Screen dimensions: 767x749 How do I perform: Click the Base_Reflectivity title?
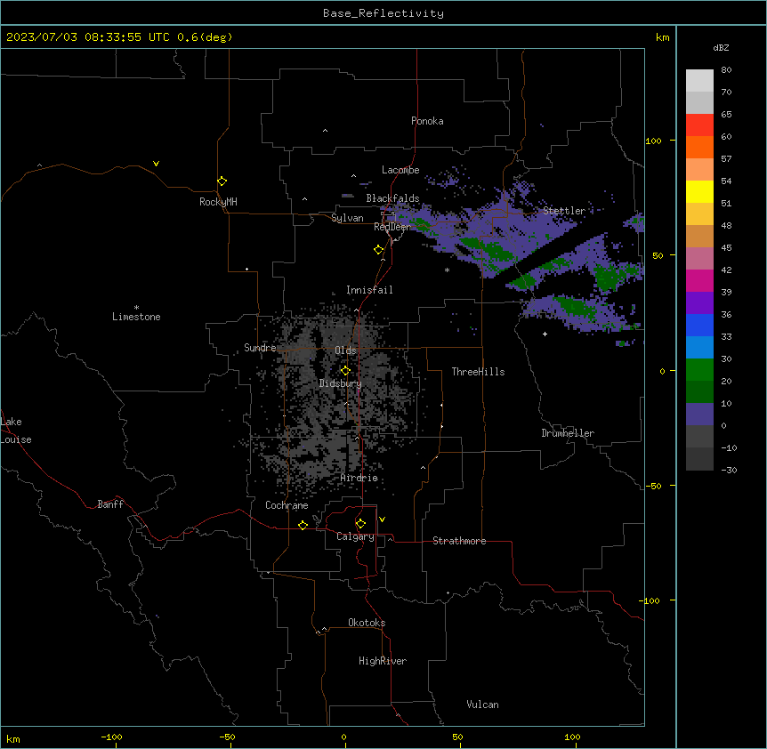click(383, 13)
